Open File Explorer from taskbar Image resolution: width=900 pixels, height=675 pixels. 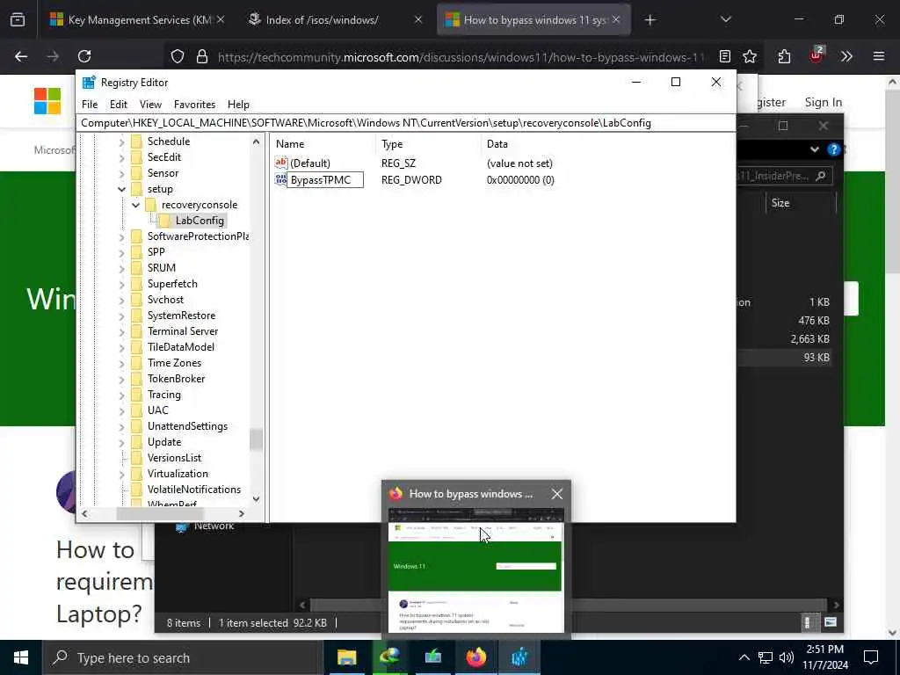click(346, 657)
